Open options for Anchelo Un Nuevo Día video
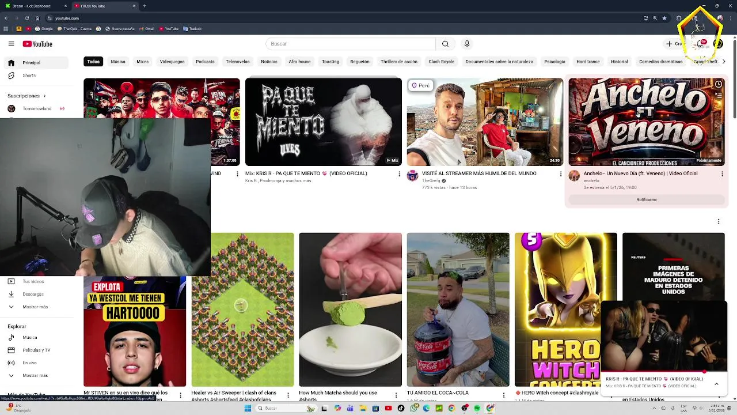Screen dimensions: 737x415 [x=722, y=173]
